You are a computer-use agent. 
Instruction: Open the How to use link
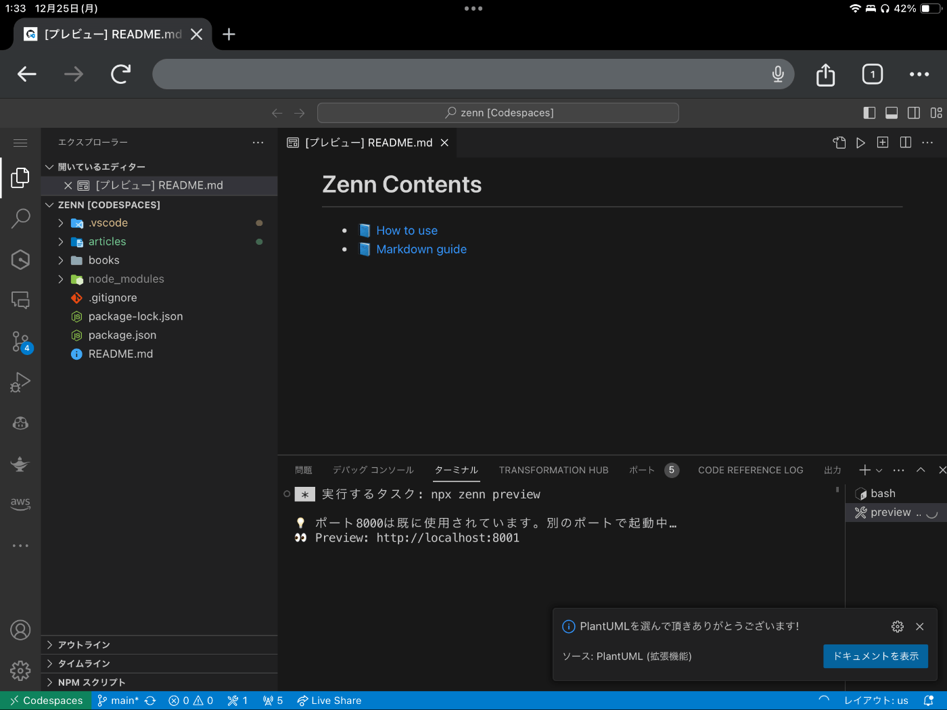(x=407, y=231)
